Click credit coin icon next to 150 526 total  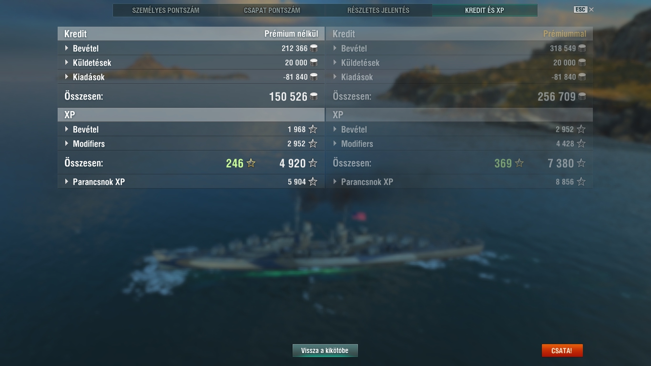coord(314,96)
